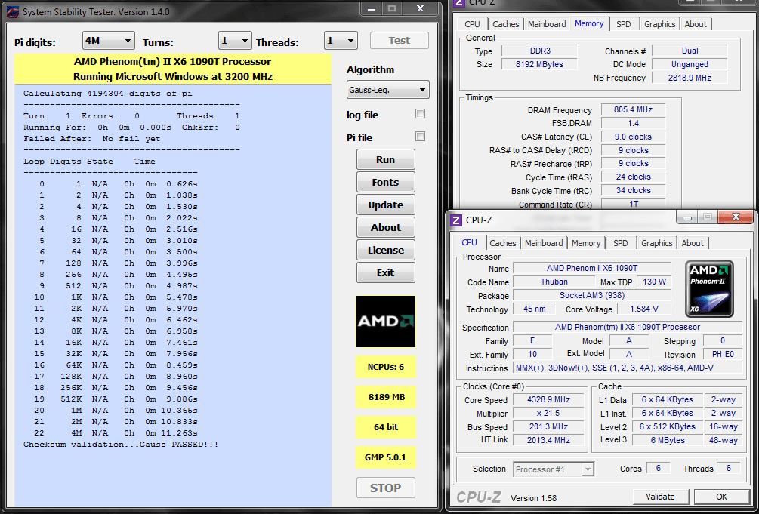Click the grayed Test button
The image size is (759, 514).
click(x=400, y=41)
